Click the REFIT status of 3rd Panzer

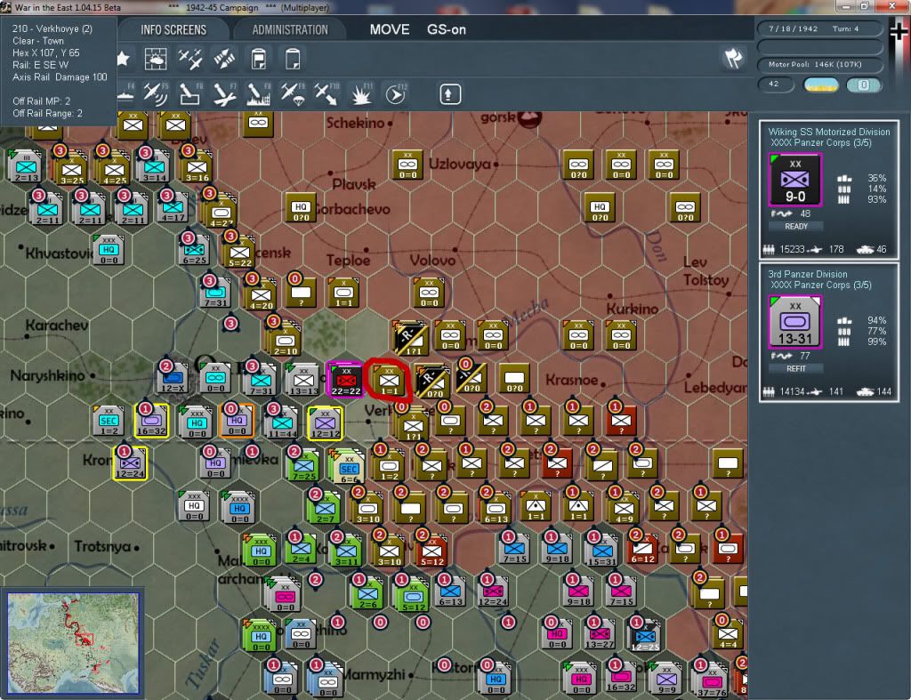pos(796,369)
